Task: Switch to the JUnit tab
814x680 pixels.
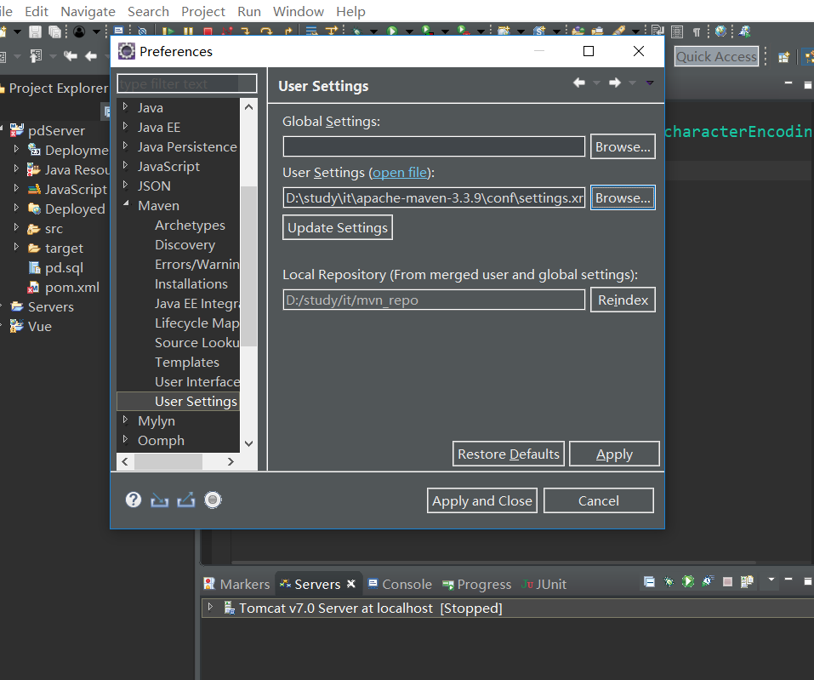Action: [x=544, y=585]
